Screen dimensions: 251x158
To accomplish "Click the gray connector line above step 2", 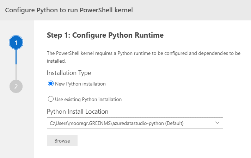I will [16, 72].
